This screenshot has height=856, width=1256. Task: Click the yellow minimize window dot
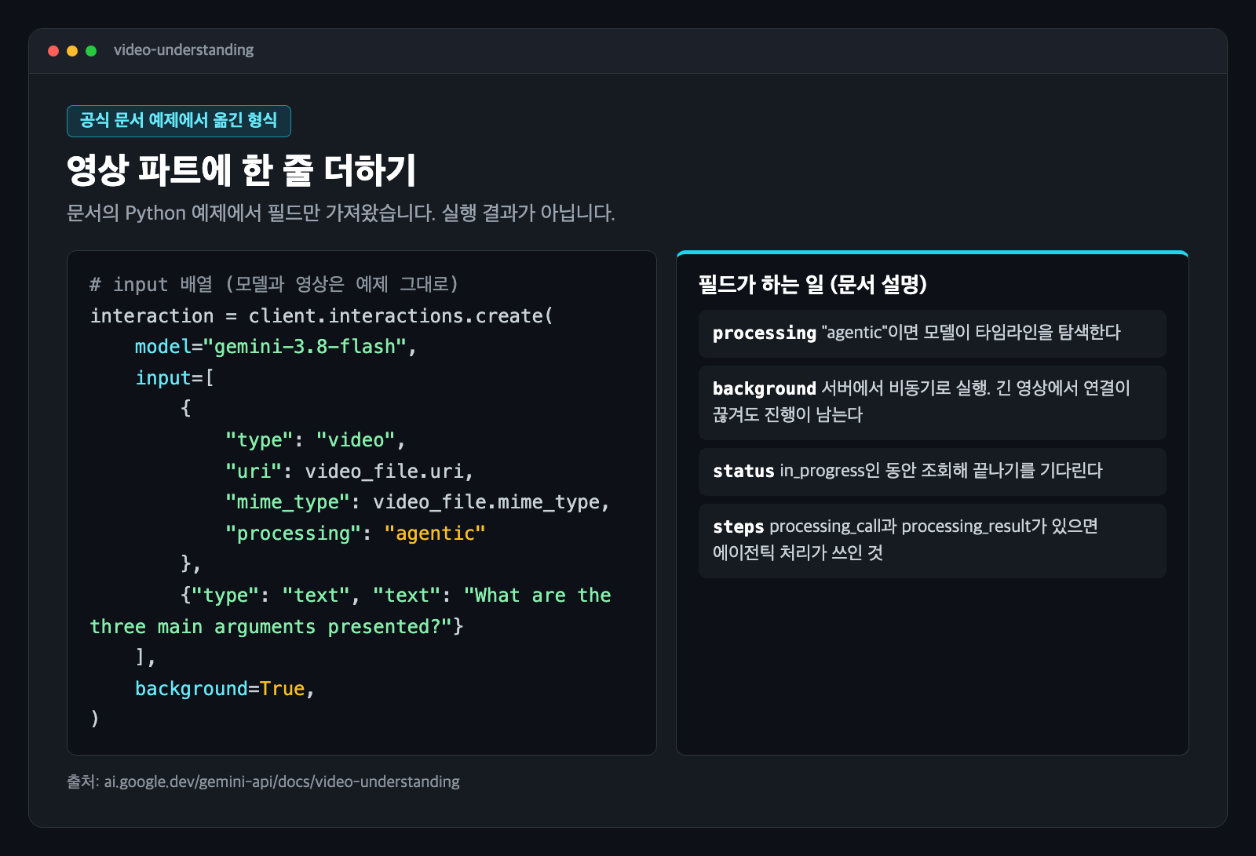coord(72,51)
